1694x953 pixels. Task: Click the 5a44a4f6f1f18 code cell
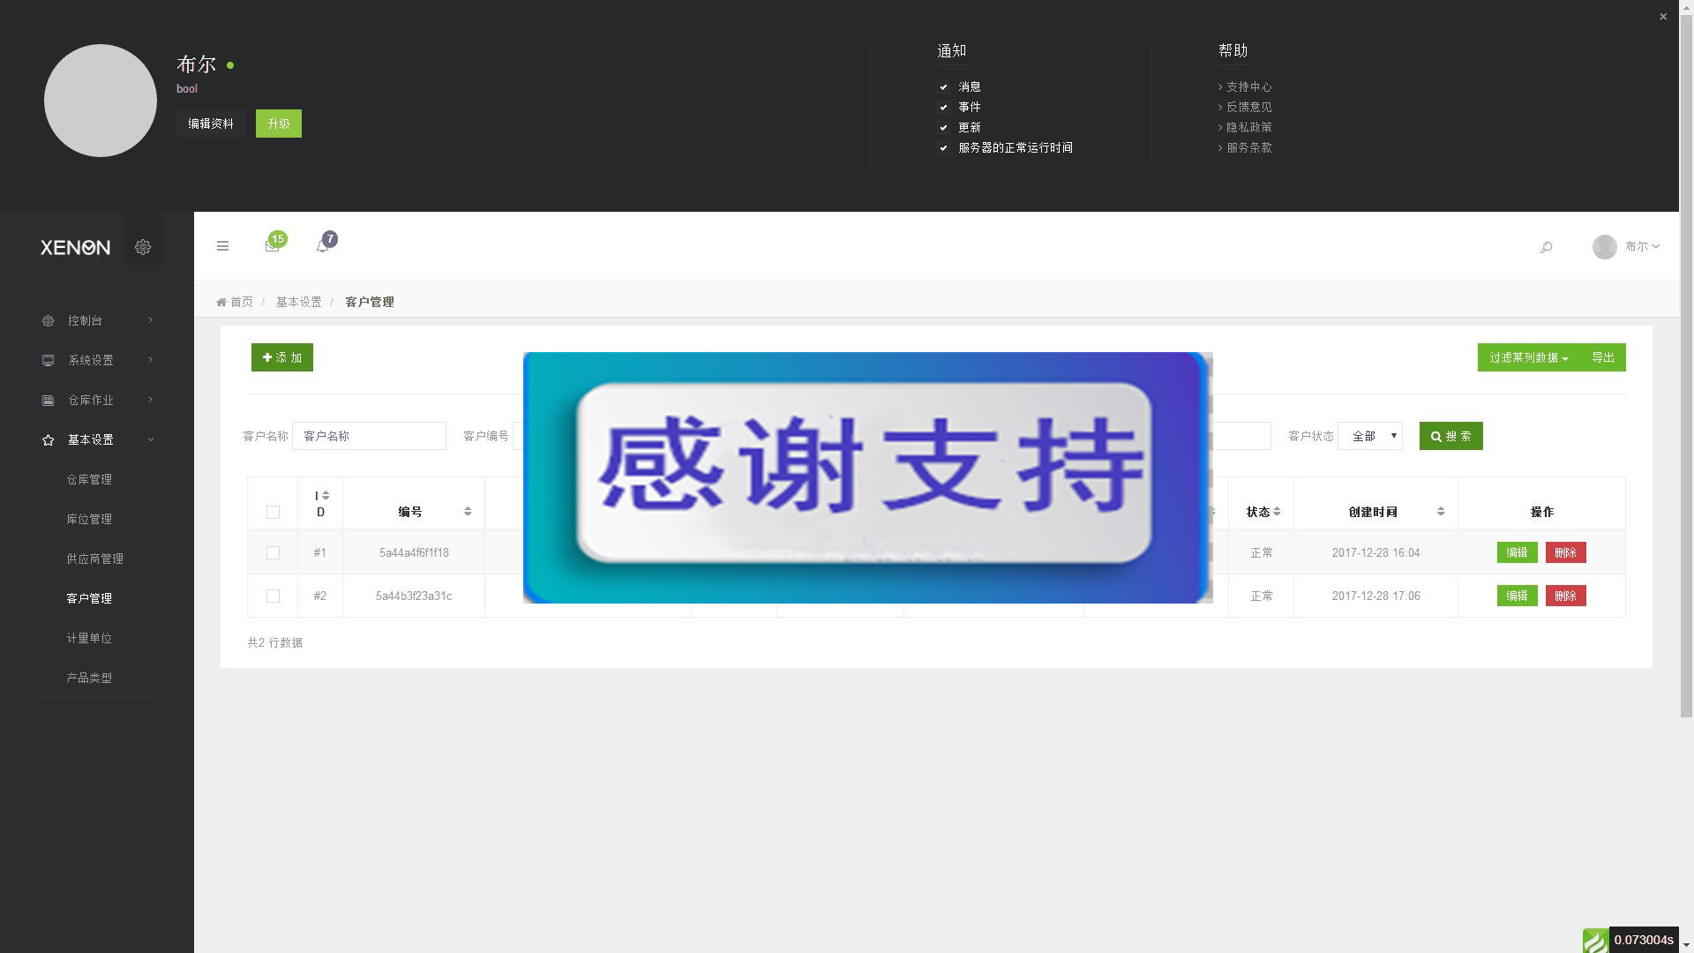pyautogui.click(x=414, y=552)
